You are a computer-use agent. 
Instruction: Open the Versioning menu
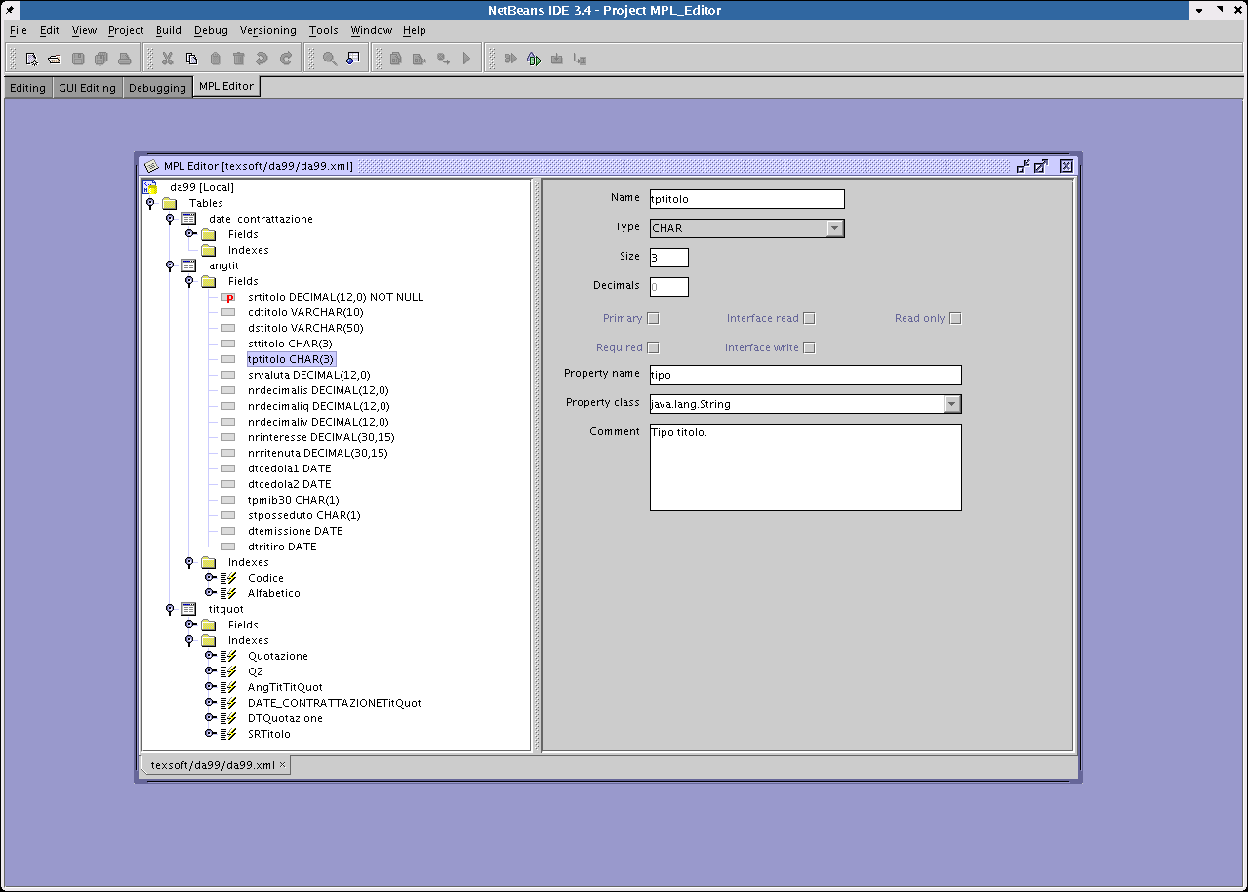pyautogui.click(x=268, y=30)
